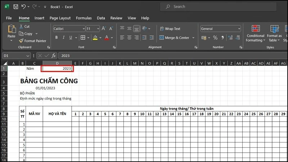Decrease font size with small A icon

(x=111, y=28)
